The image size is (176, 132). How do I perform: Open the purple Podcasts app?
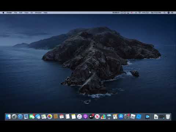pos(85,117)
